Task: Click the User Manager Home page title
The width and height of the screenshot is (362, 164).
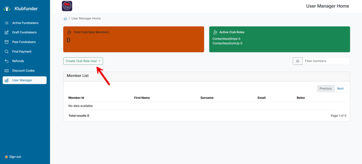Action: click(x=327, y=6)
